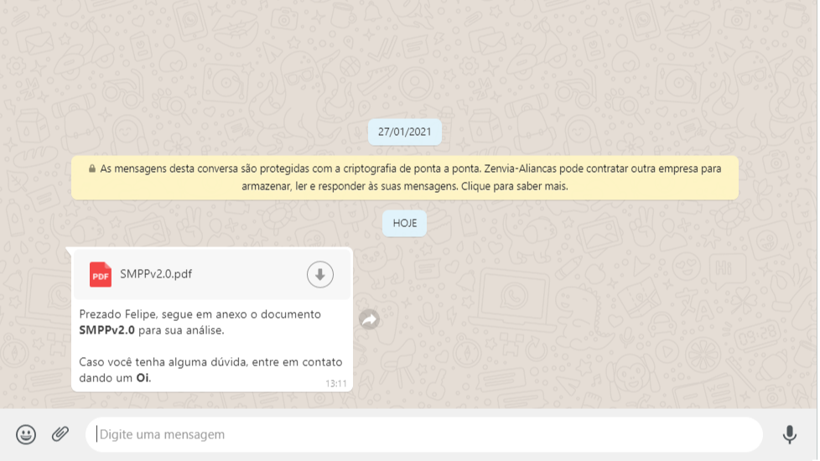The image size is (820, 461).
Task: Click 'Clique para saber mais' text
Action: pos(514,186)
